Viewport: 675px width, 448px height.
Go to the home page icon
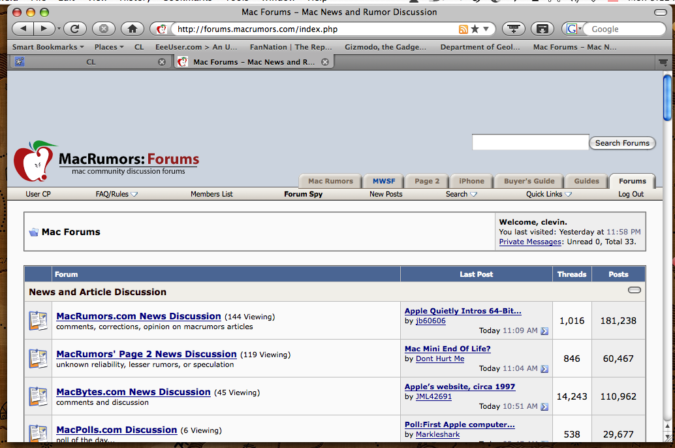click(x=133, y=29)
